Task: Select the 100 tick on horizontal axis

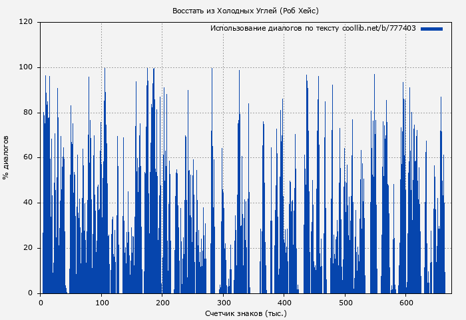Action: click(102, 303)
